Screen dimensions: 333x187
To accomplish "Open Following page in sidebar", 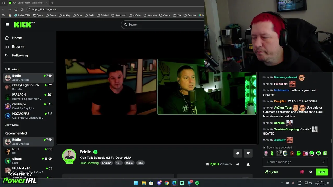I will click(x=20, y=55).
